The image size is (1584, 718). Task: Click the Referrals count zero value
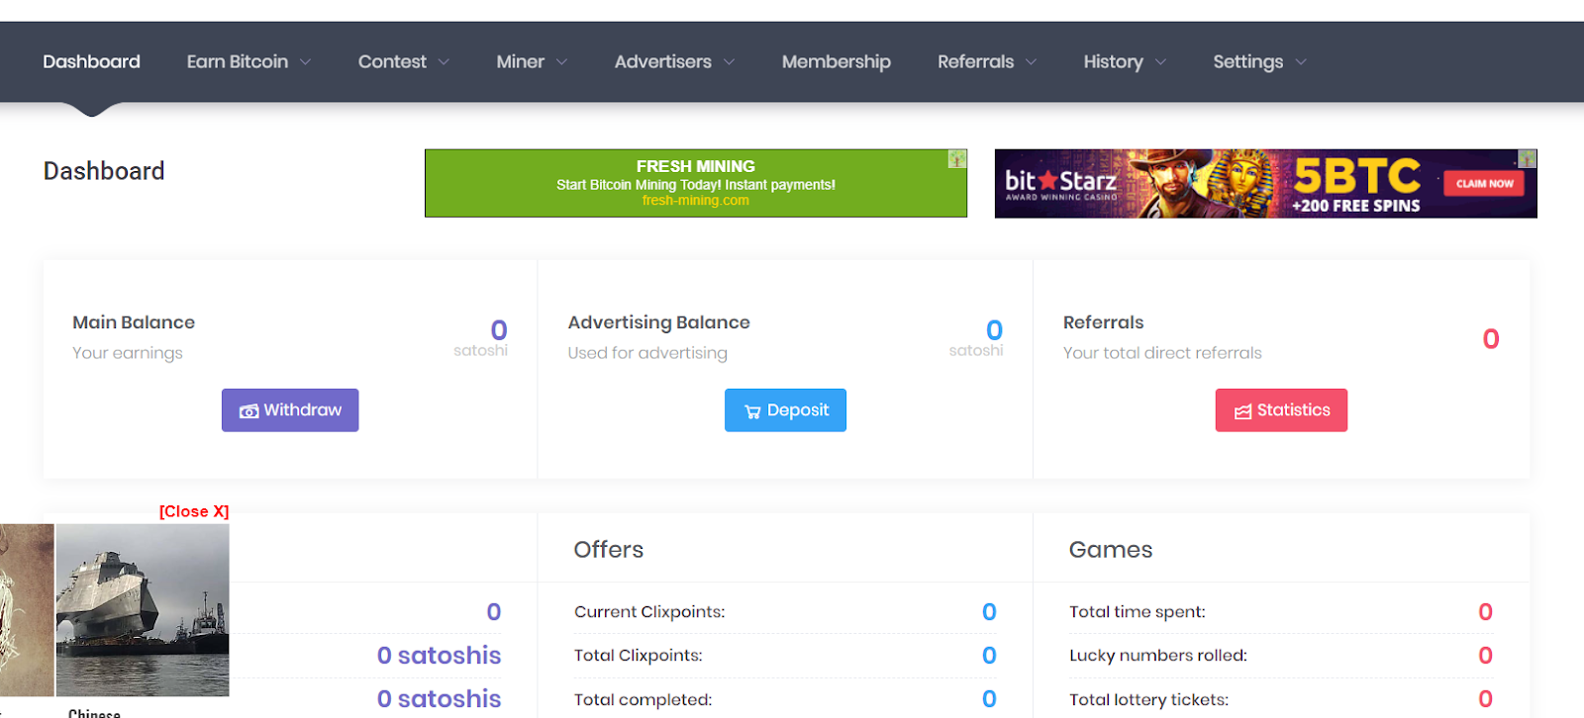pos(1491,339)
